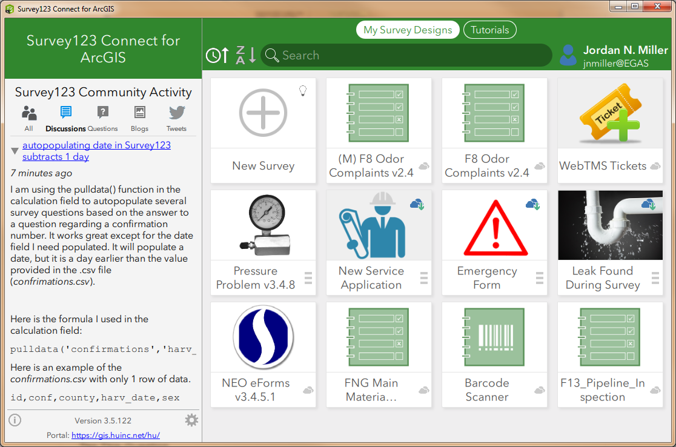Open the F8 Odor Complaints v2.4 thumbnail

(x=494, y=113)
